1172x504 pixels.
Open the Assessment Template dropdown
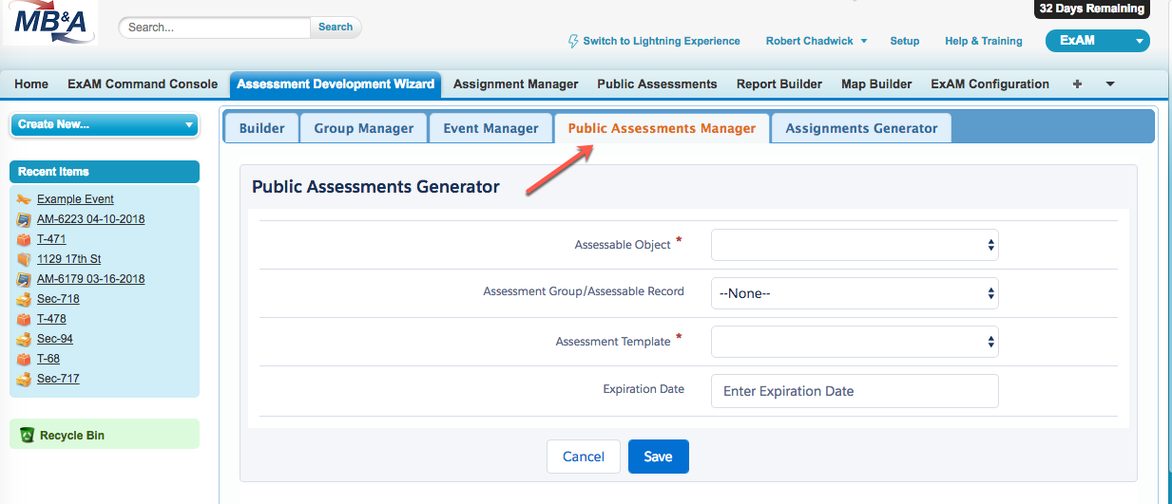854,342
